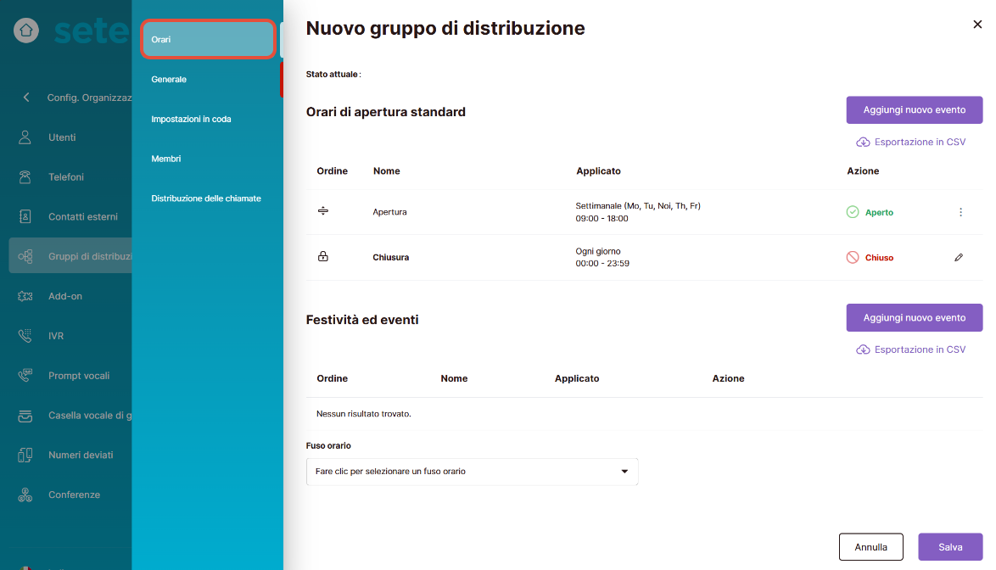Click the Add-on puzzle icon
Viewport: 996px width, 570px height.
click(25, 296)
